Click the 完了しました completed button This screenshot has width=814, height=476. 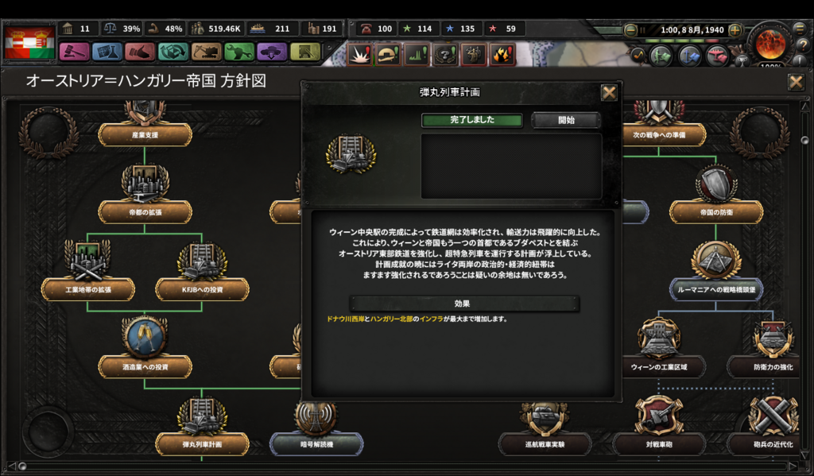472,120
